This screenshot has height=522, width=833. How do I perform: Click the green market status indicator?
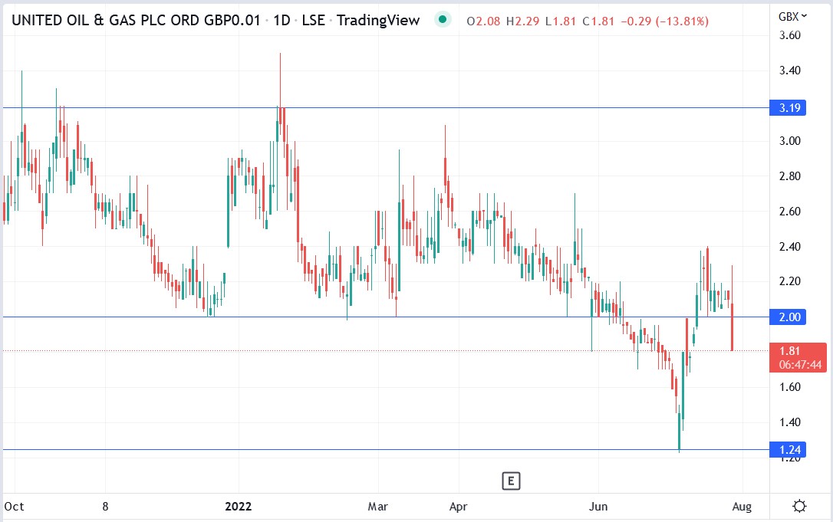[442, 20]
